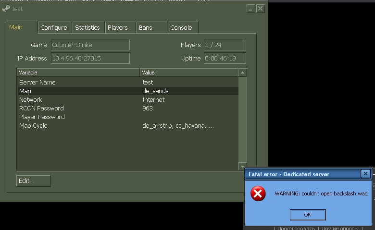Click the Game field showing Counter-Strike
Viewport: 375px width, 230px height.
(90, 45)
